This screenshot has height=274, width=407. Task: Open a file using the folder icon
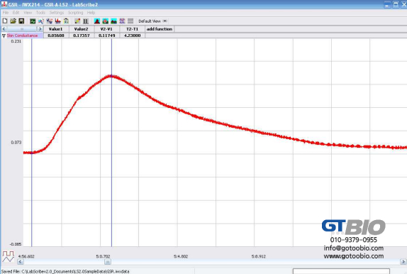[x=13, y=21]
